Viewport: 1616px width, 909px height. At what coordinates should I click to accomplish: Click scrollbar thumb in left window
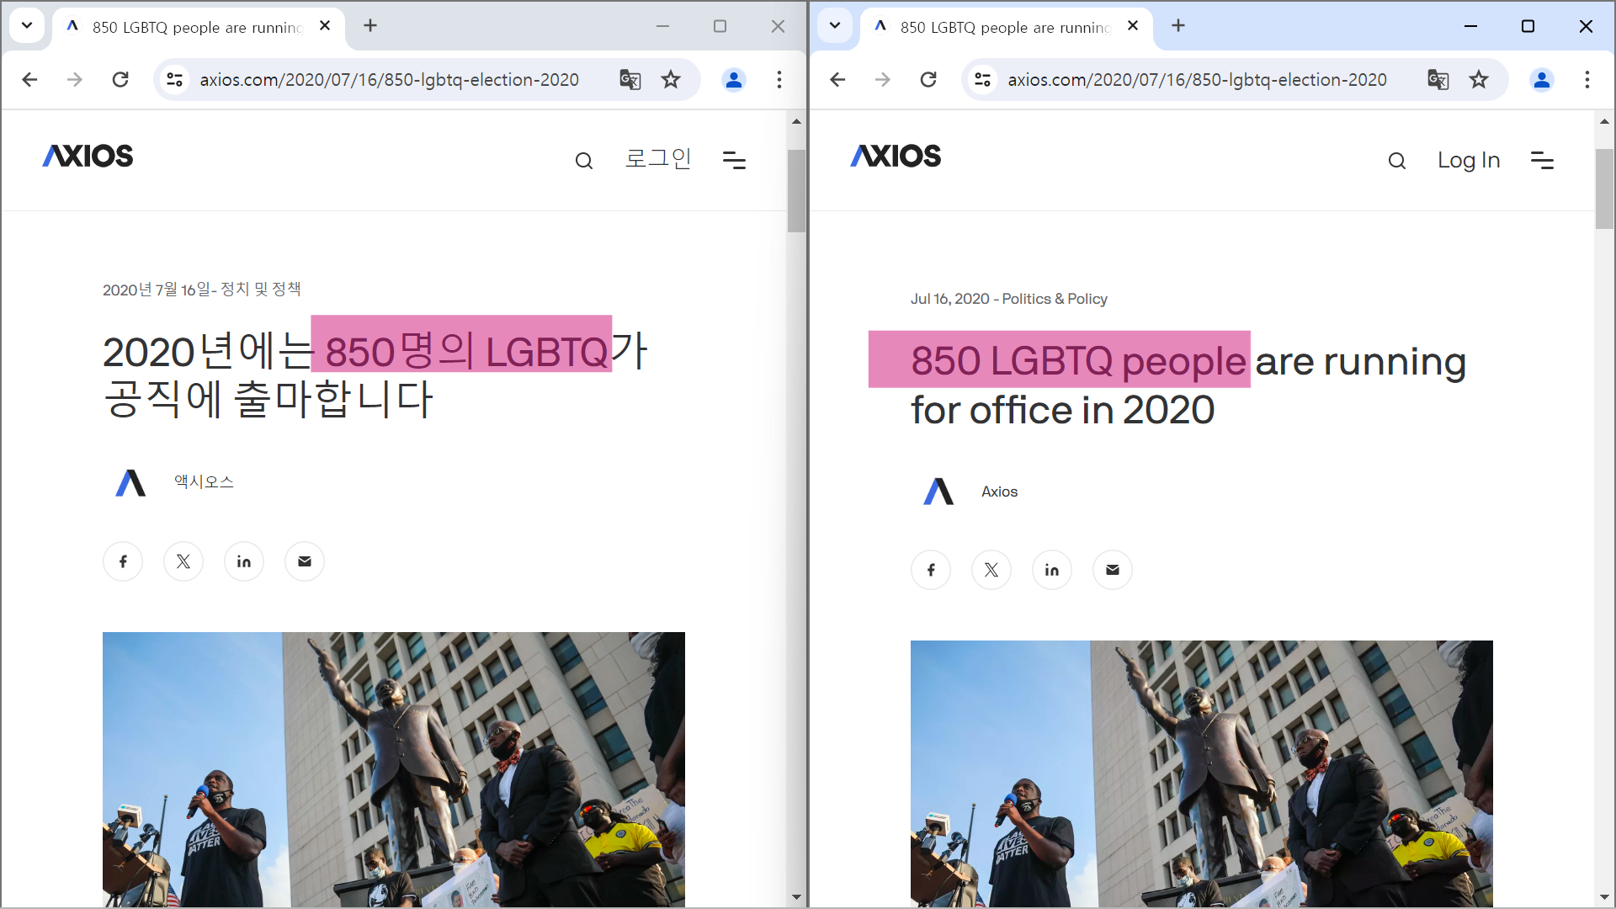click(796, 191)
